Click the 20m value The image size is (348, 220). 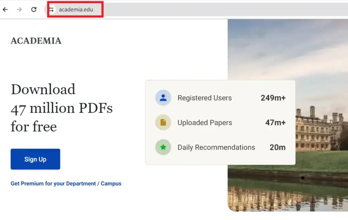(x=277, y=147)
